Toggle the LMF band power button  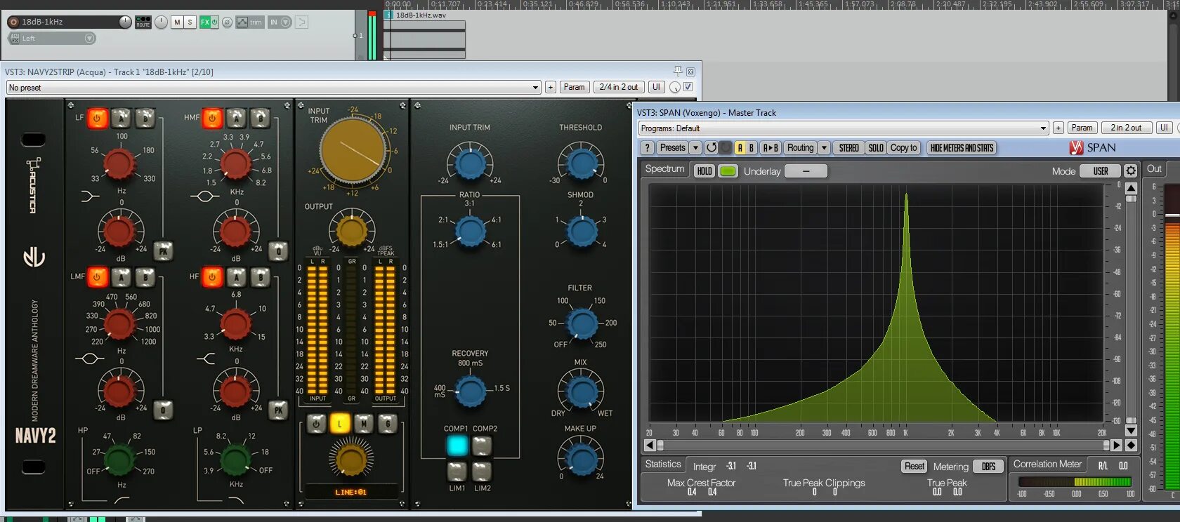pos(97,277)
